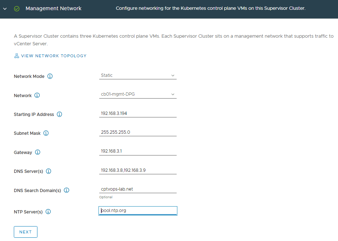Viewport: 338px width, 241px height.
Task: Click the NTP Server(s) field with pool.ntp.org
Action: [138, 211]
